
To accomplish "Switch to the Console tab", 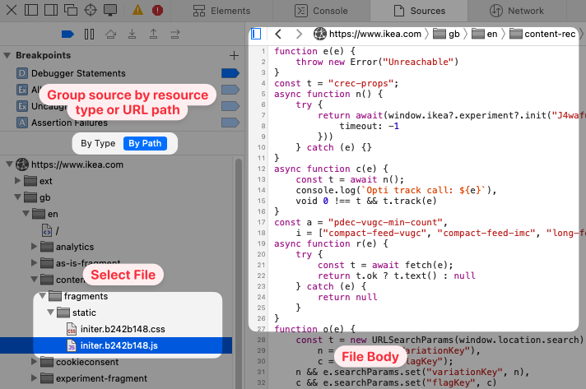I will tap(322, 11).
